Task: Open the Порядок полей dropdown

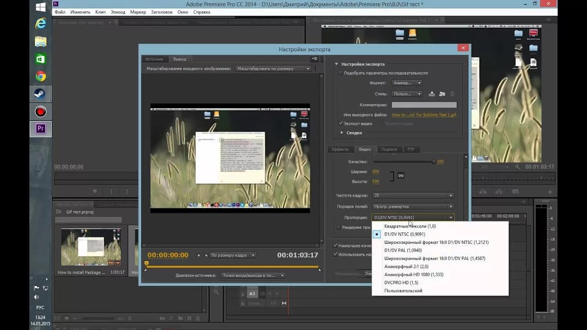Action: click(x=413, y=207)
